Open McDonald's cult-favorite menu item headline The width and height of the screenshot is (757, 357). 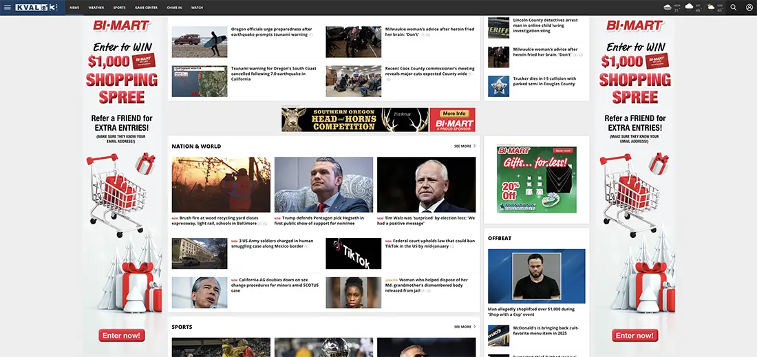[x=546, y=330]
